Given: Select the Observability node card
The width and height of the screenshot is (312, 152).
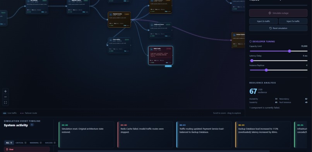Looking at the screenshot, I should (x=119, y=45).
